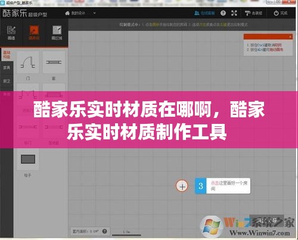Select the orange draw room tool
This screenshot has width=298, height=240.
(x=34, y=33)
